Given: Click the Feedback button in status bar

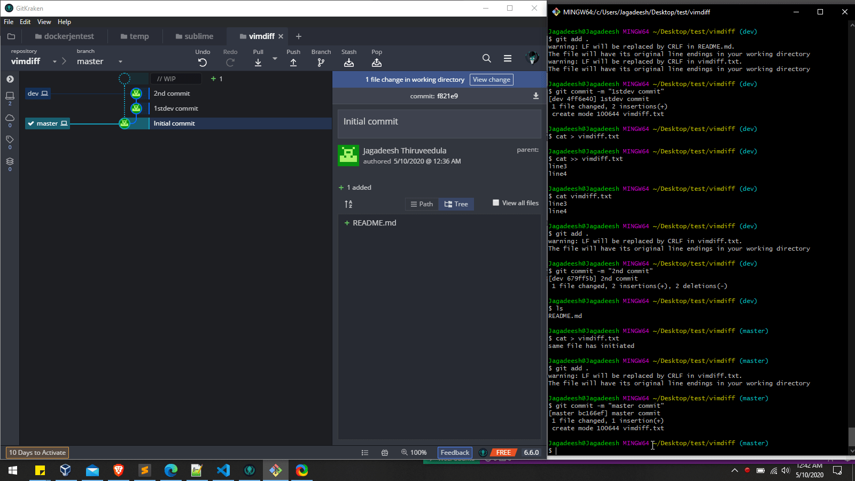Looking at the screenshot, I should click(454, 452).
